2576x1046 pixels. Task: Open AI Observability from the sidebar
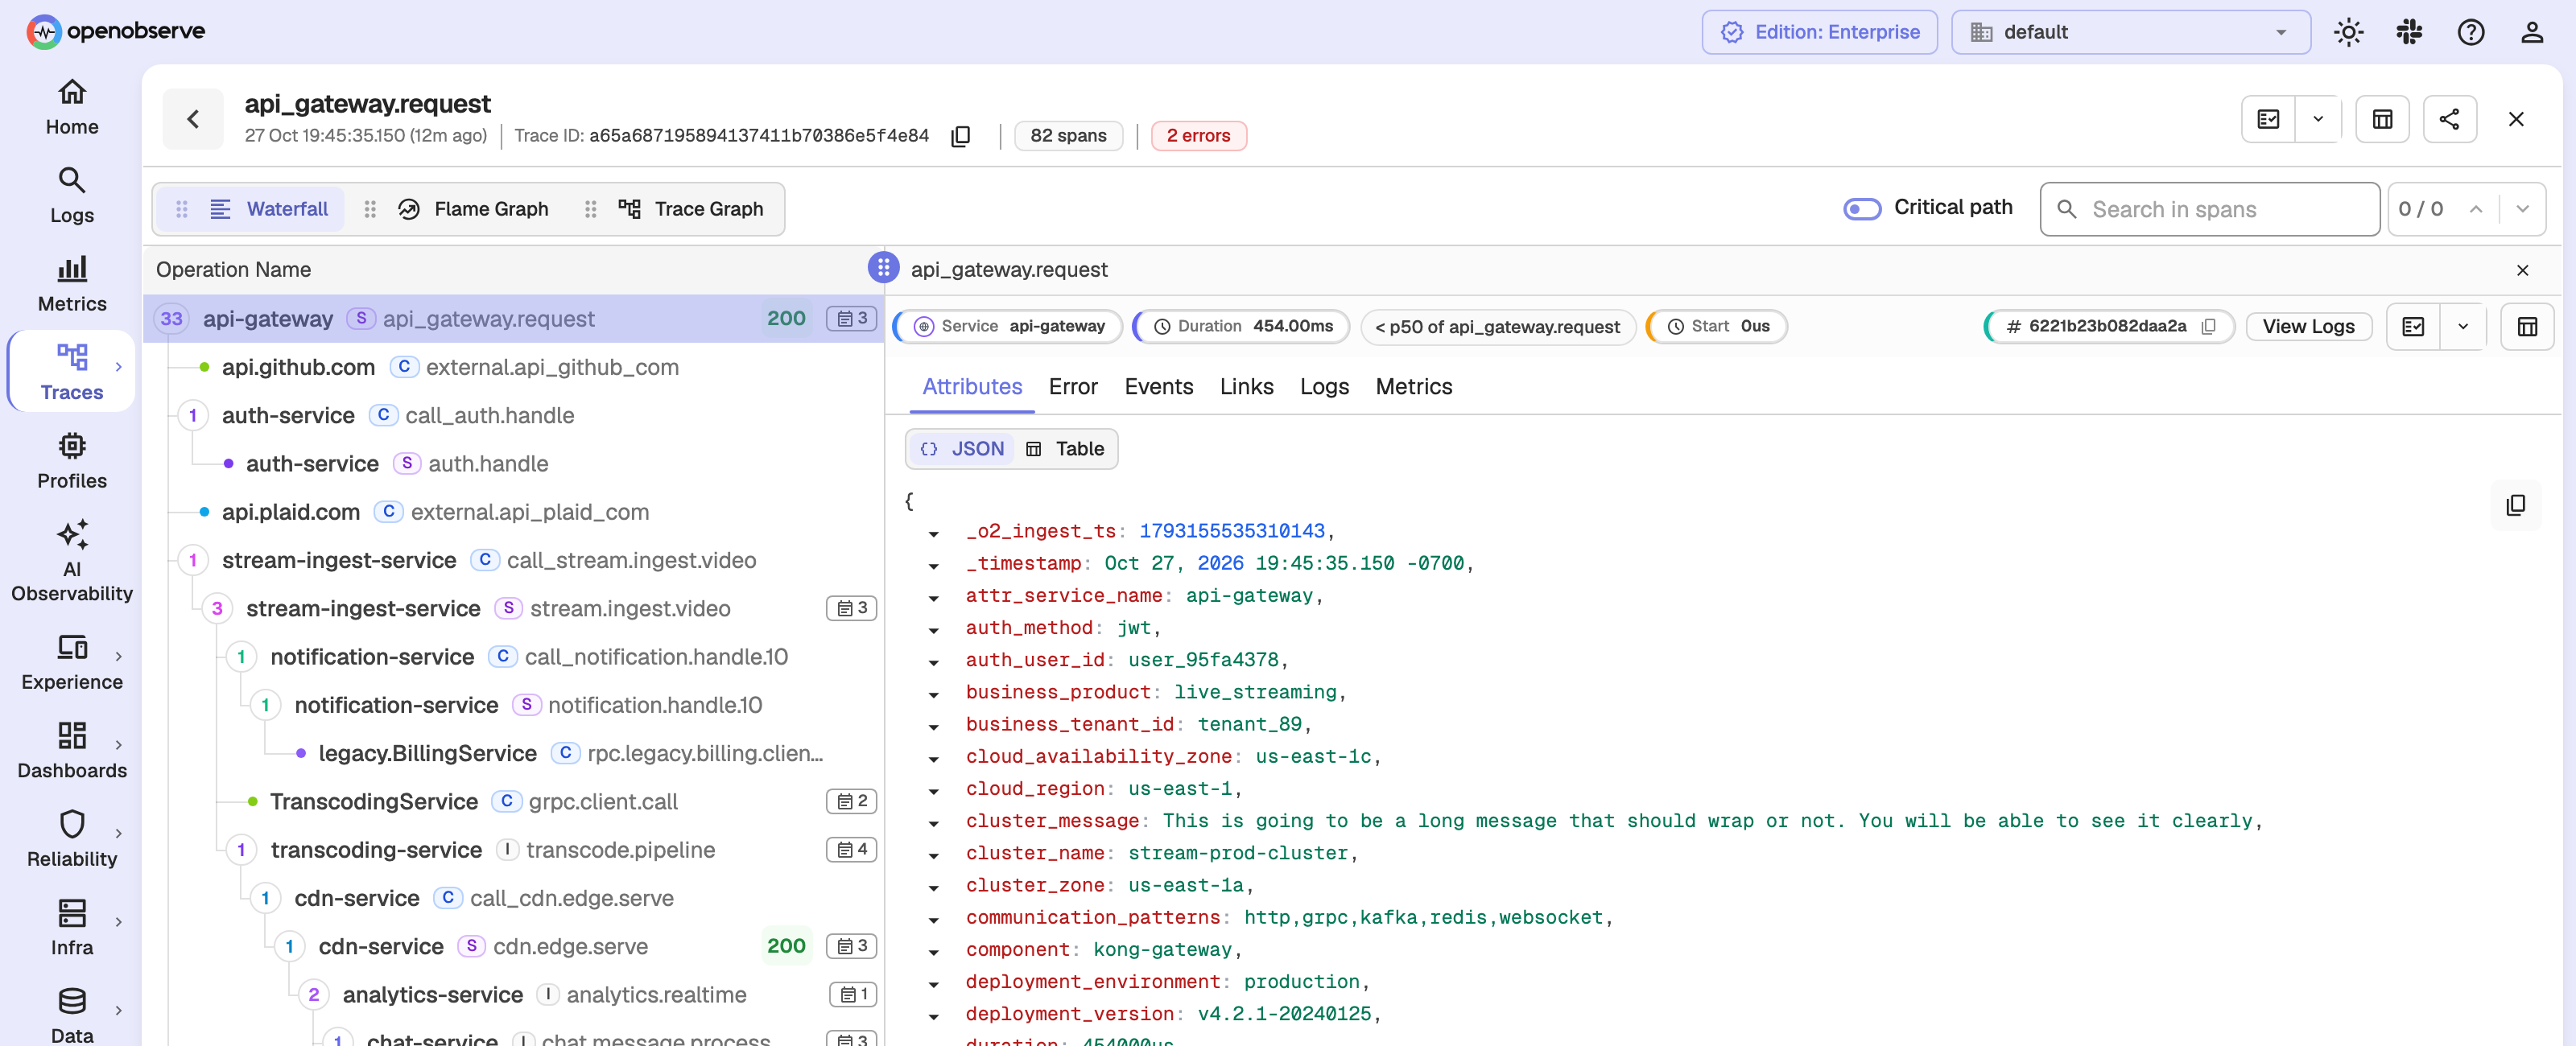coord(71,561)
